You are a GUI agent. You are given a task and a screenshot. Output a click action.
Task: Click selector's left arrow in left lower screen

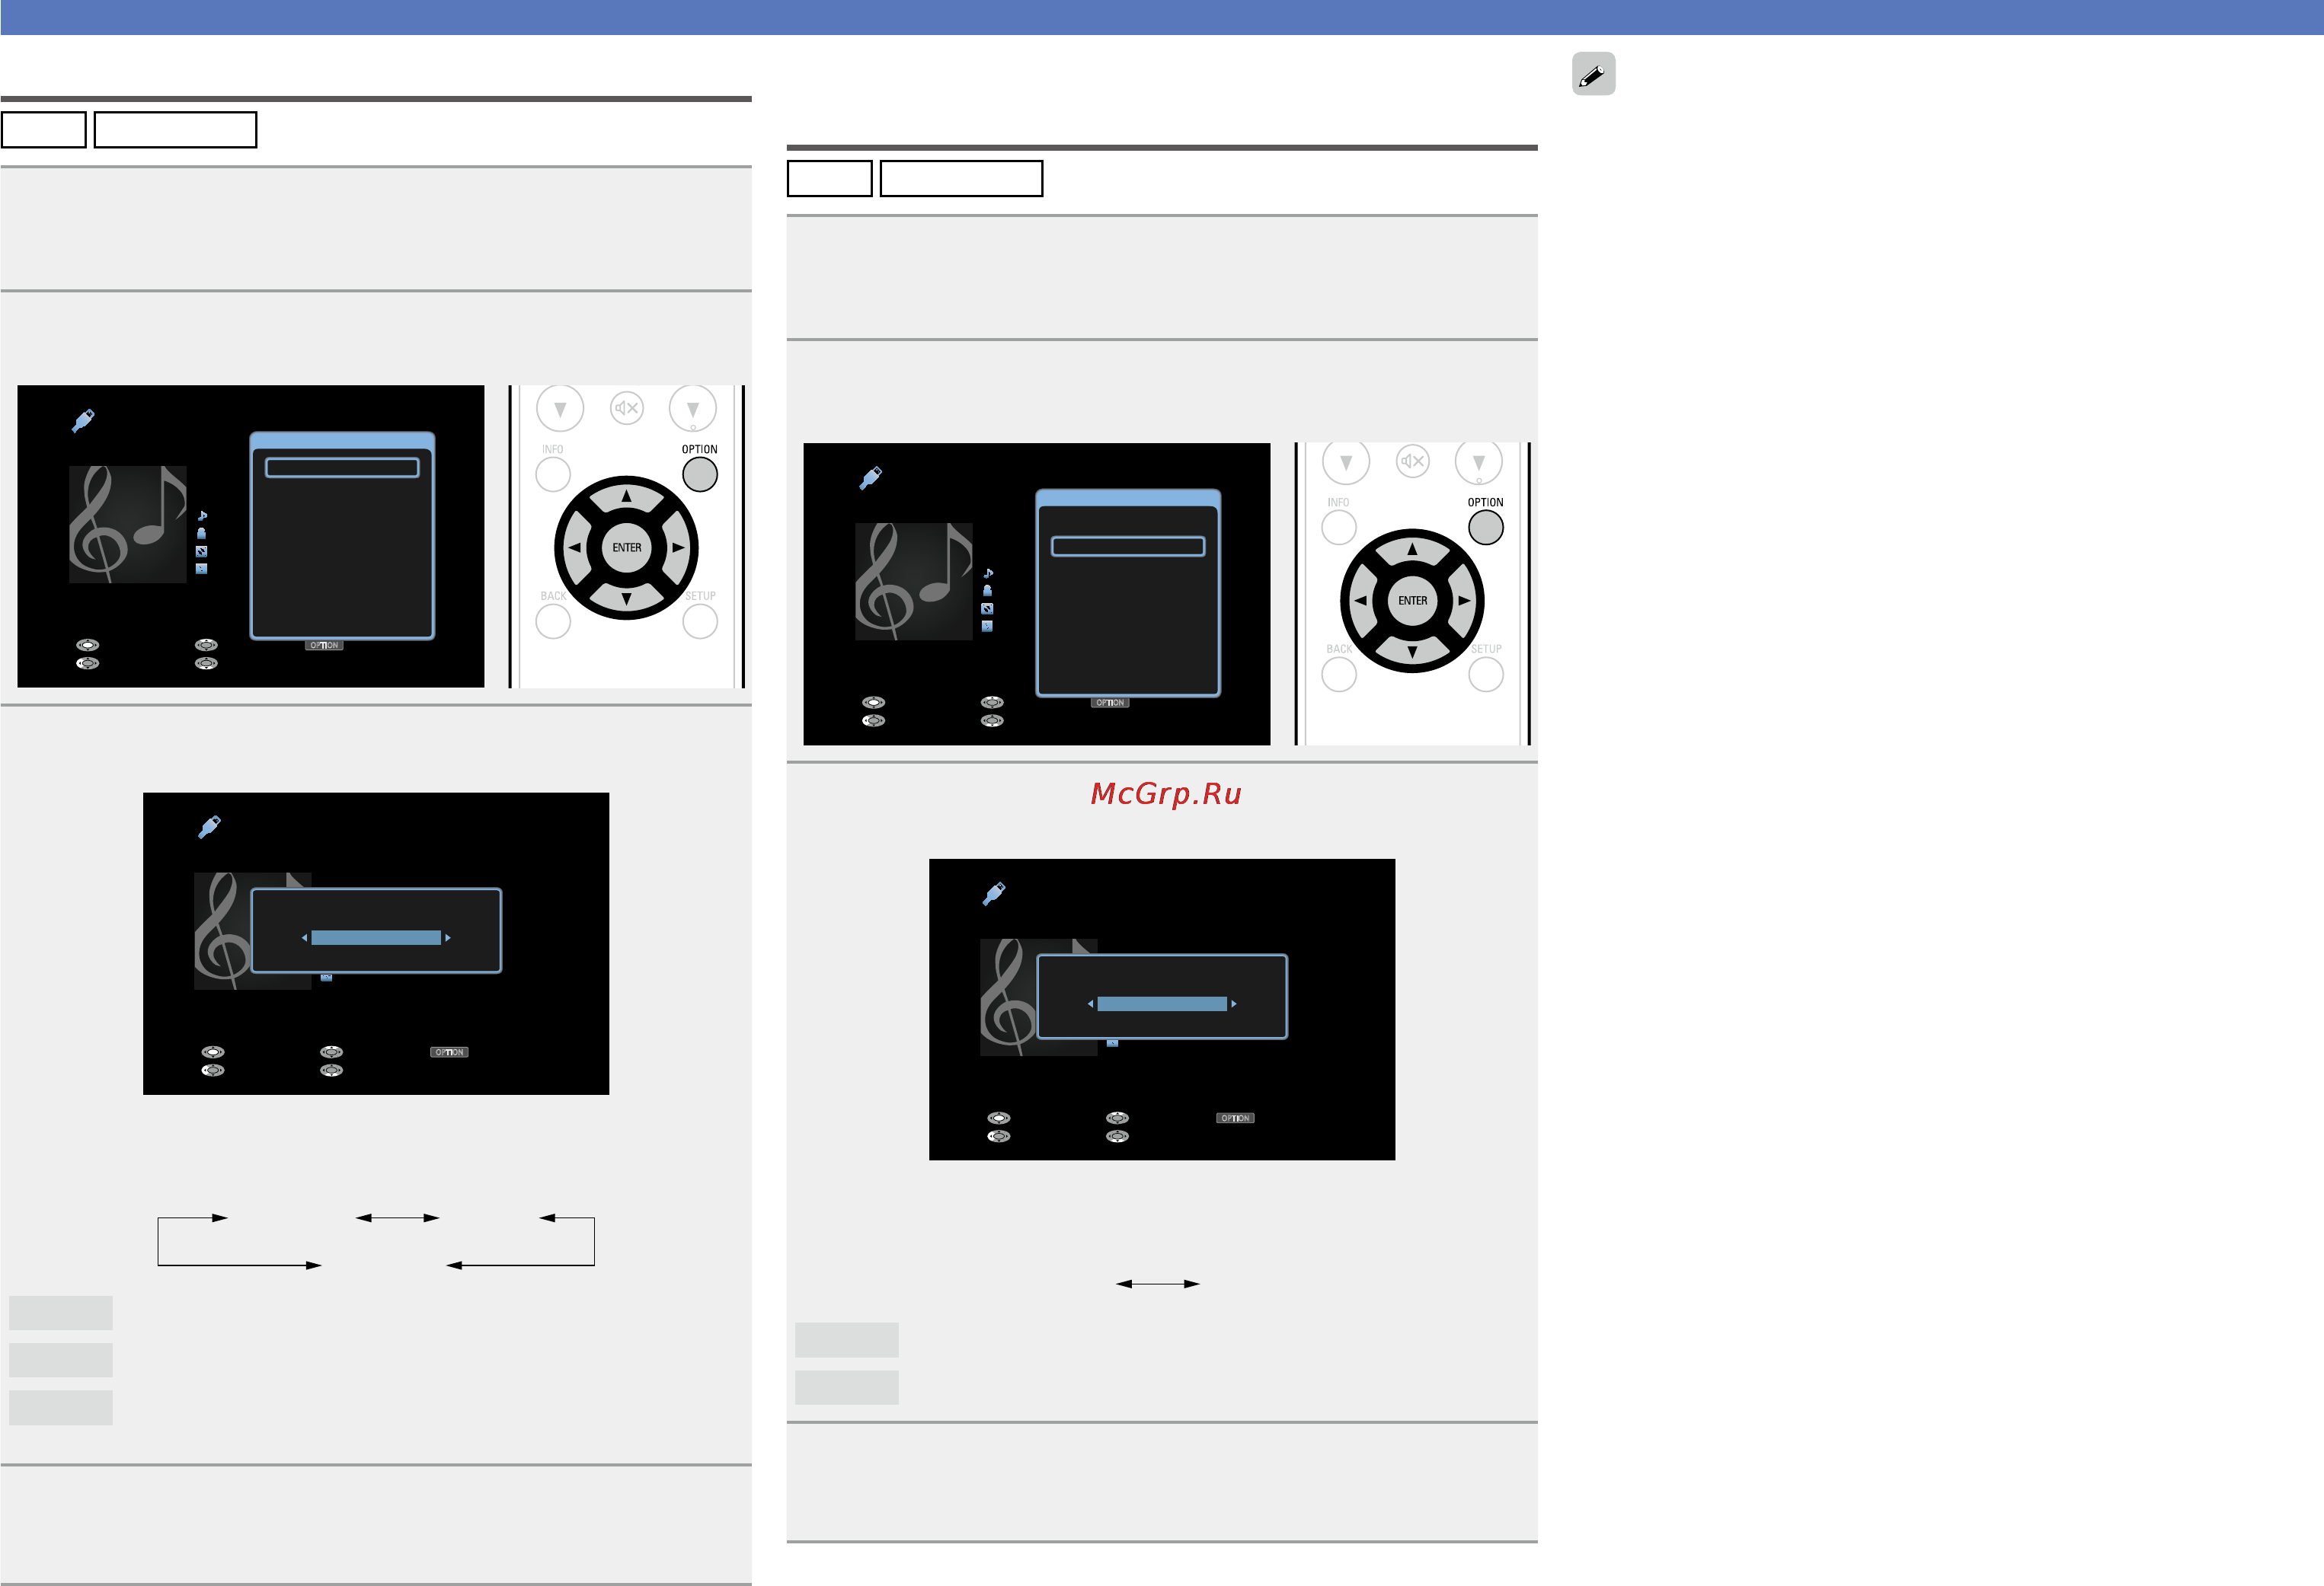point(304,938)
